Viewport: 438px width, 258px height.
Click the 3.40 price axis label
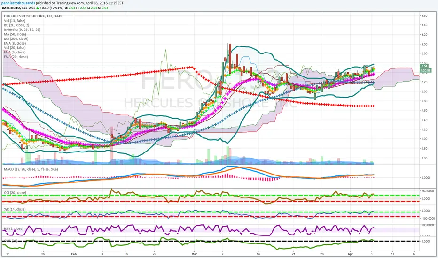[424, 25]
